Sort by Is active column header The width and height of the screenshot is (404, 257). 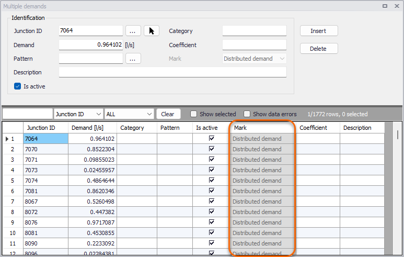[211, 128]
